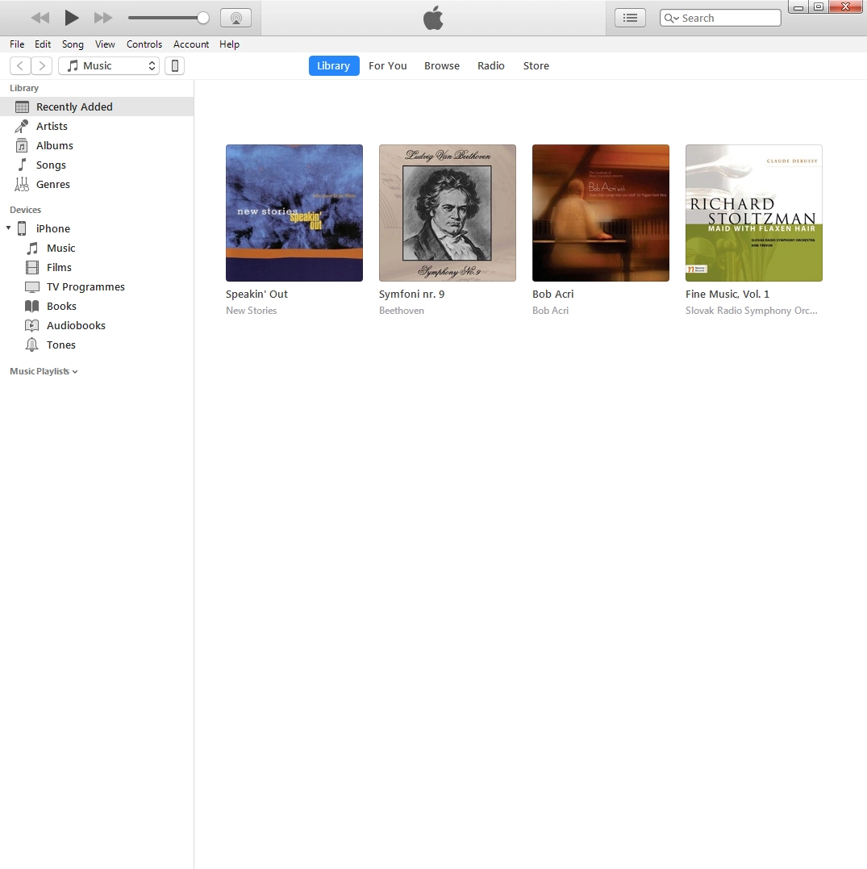This screenshot has width=867, height=869.
Task: Skip to next track with fast-forward icon
Action: 103,18
